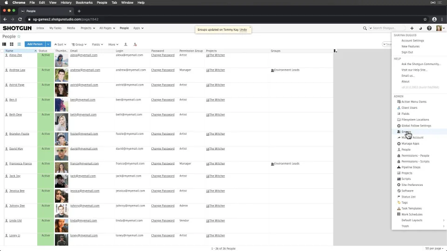Open the Projects navigation dropdown

click(88, 28)
